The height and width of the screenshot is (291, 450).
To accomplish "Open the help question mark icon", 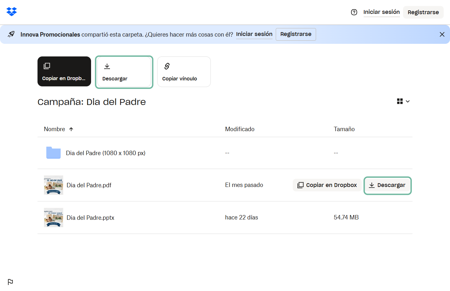I will pos(354,12).
